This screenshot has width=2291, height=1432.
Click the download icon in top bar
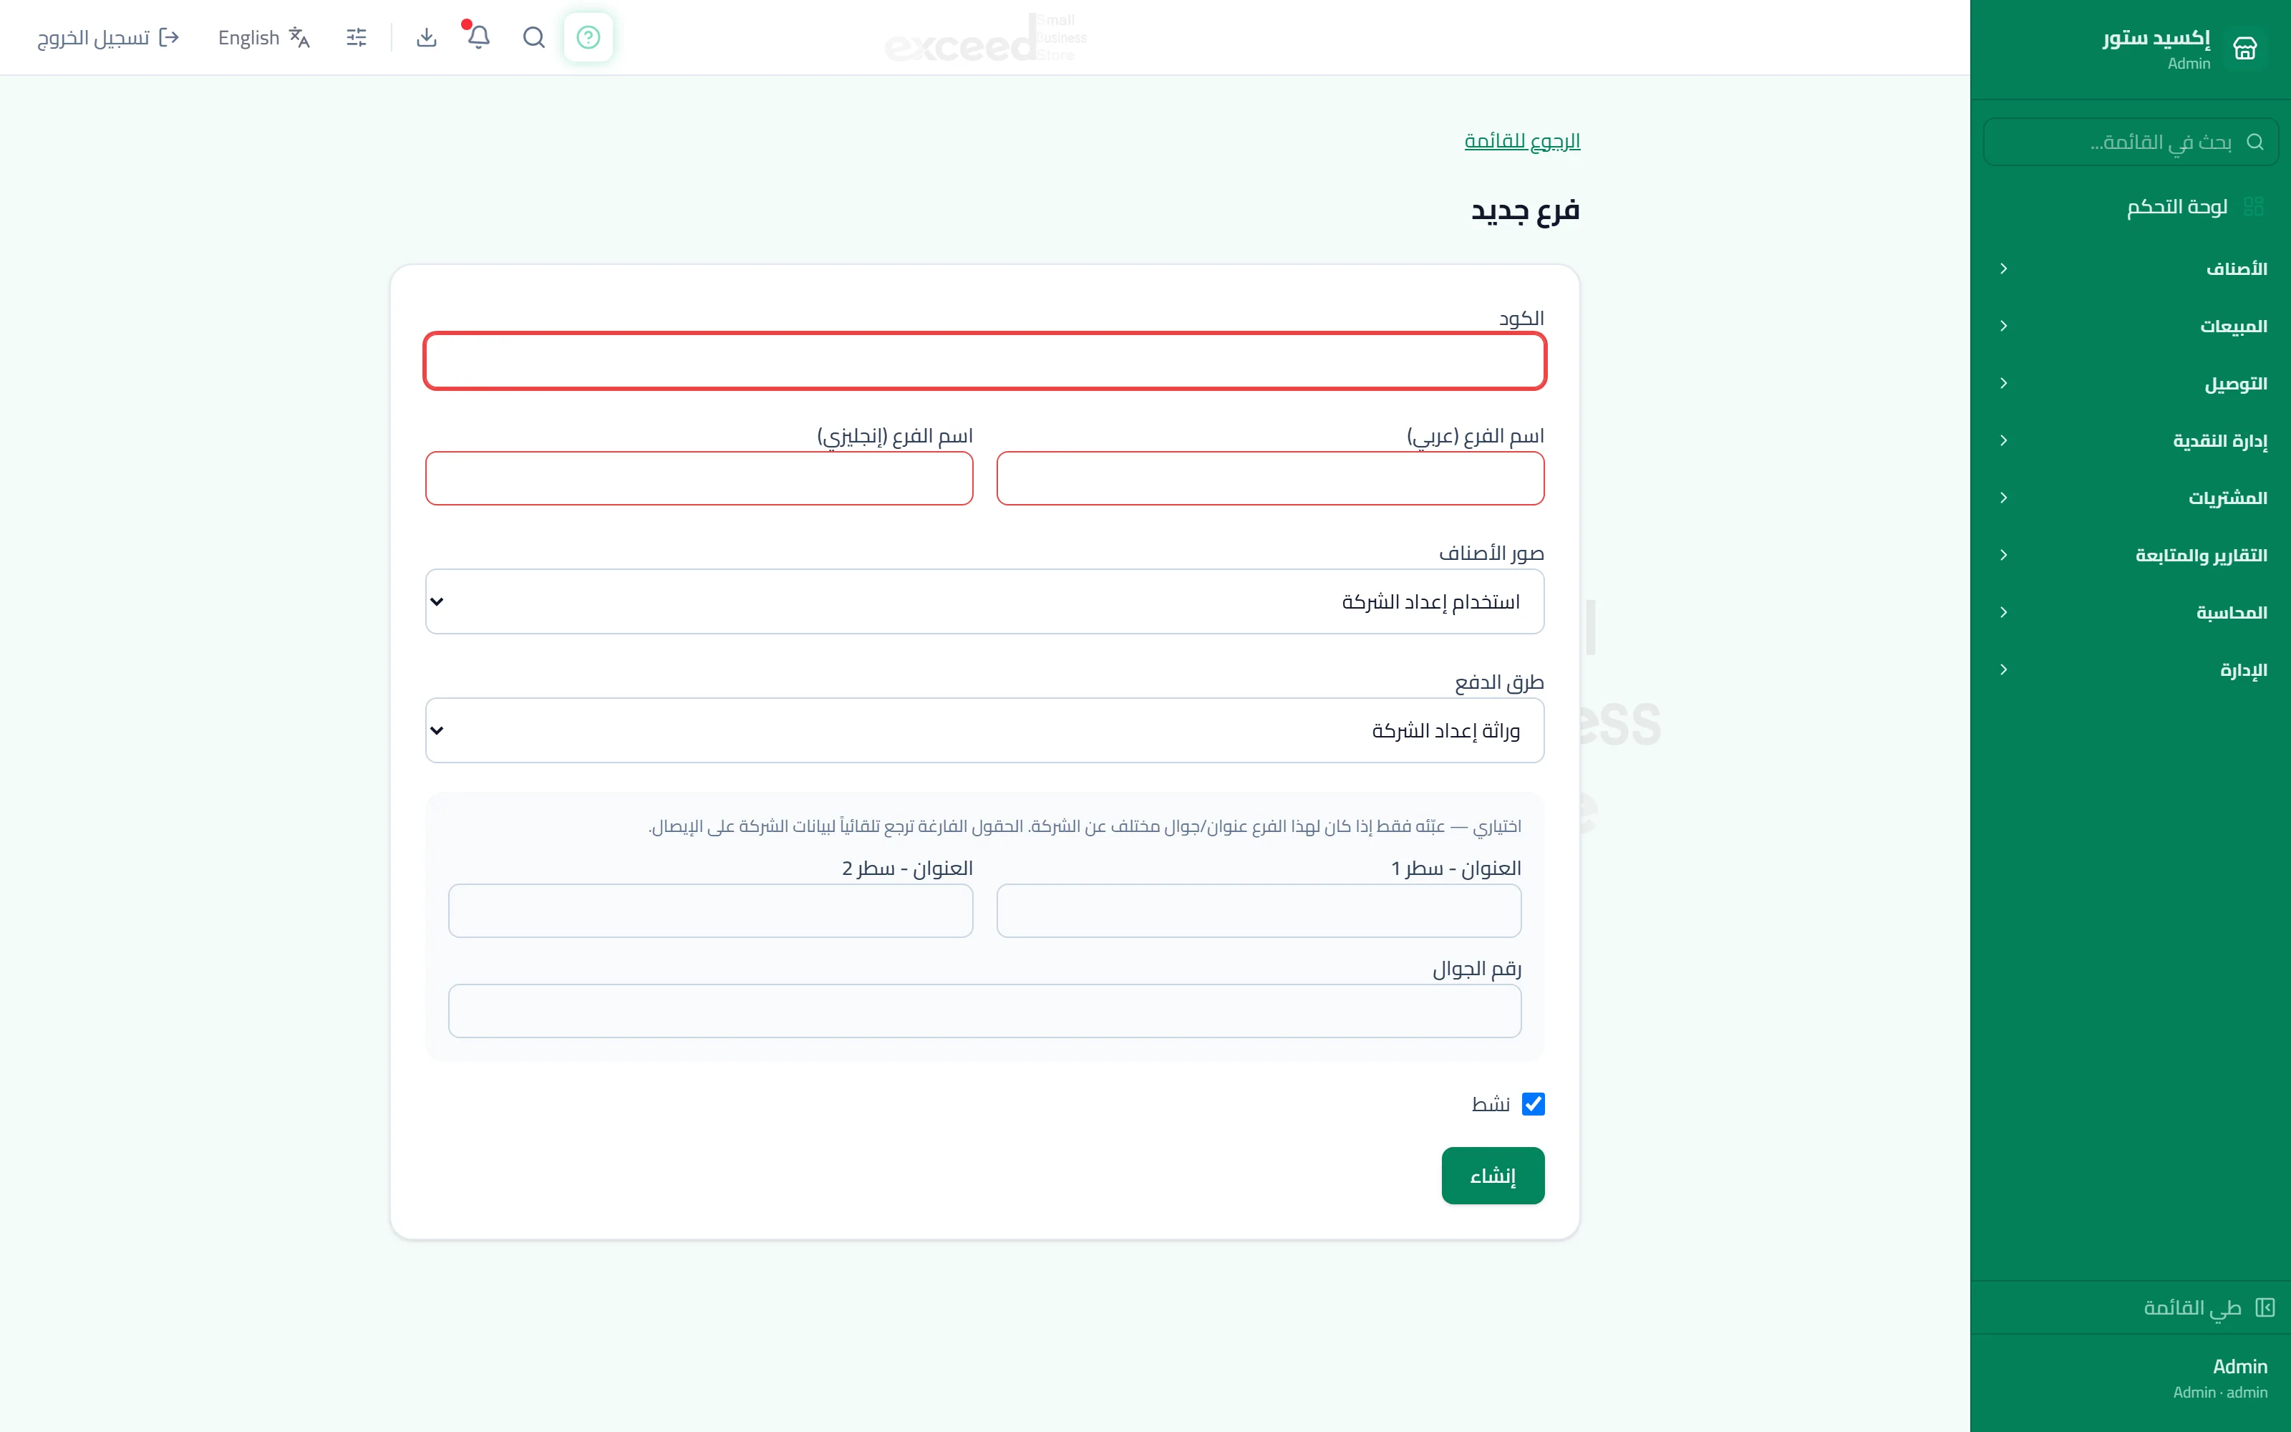point(427,37)
